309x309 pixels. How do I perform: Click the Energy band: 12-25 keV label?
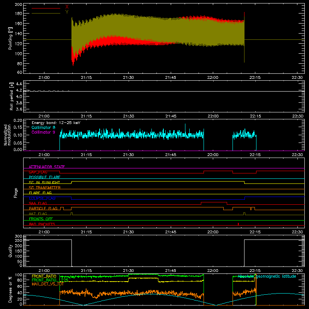56,123
